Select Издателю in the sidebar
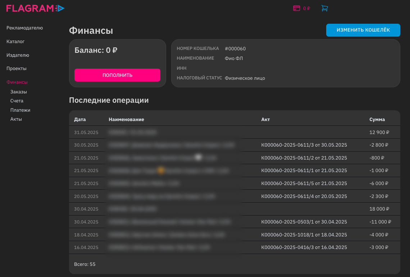Viewport: 410px width, 277px height. (x=18, y=55)
